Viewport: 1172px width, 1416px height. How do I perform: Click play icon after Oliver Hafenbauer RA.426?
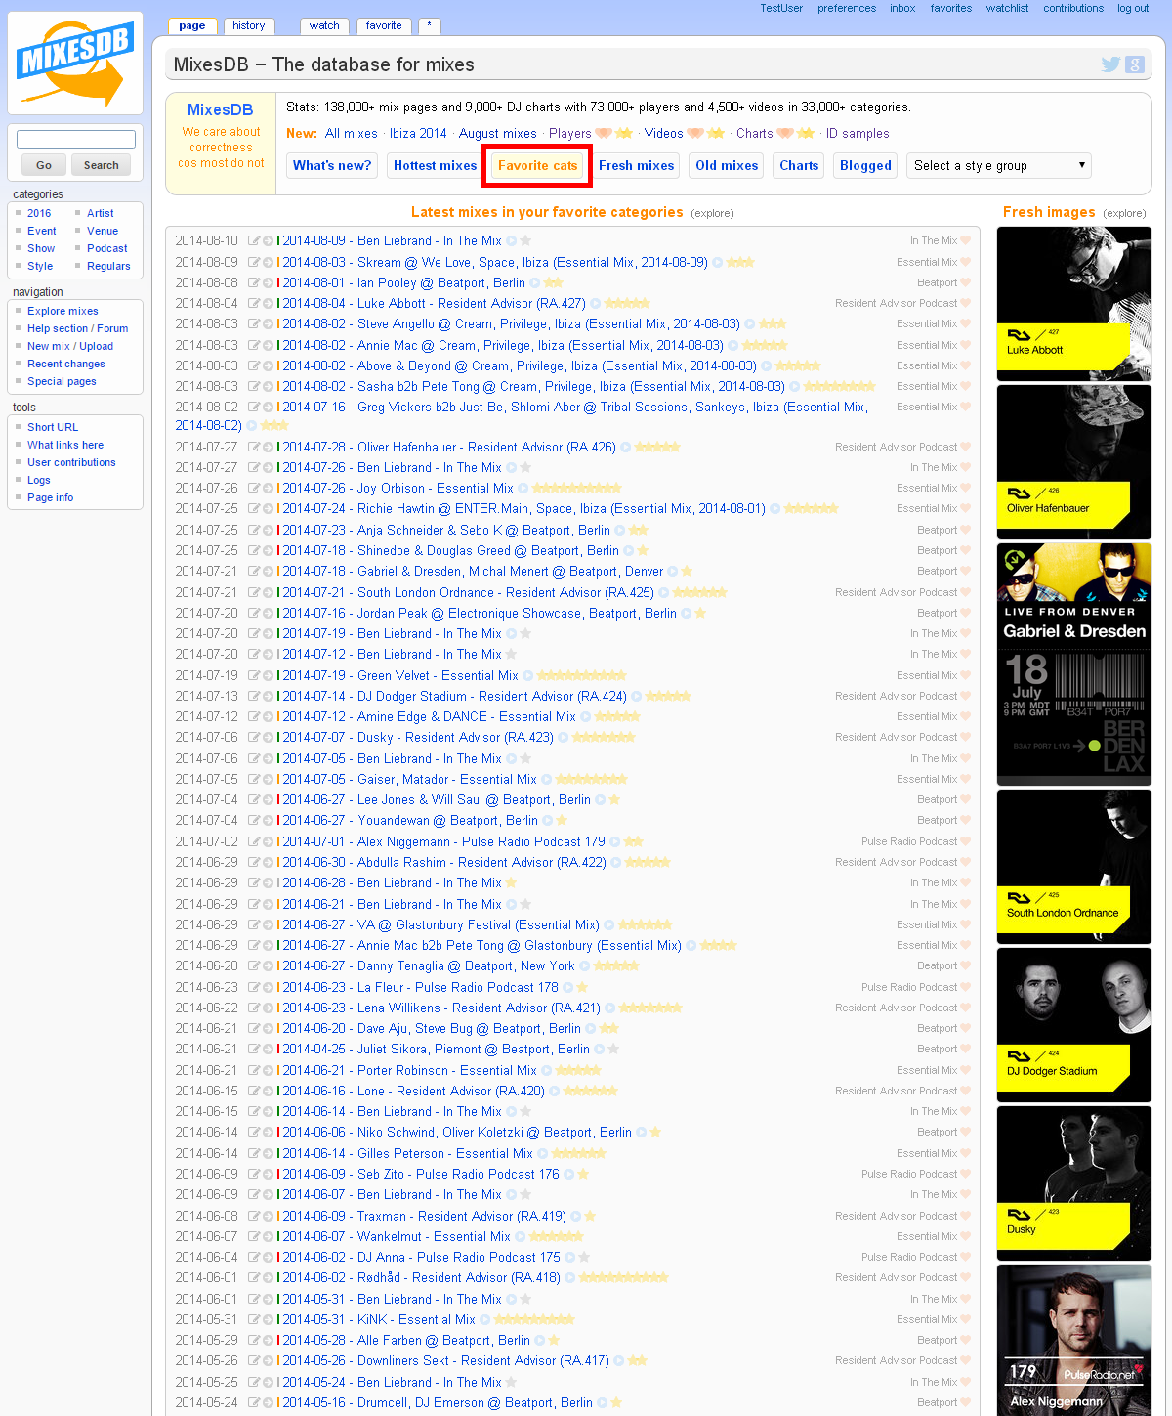point(626,448)
